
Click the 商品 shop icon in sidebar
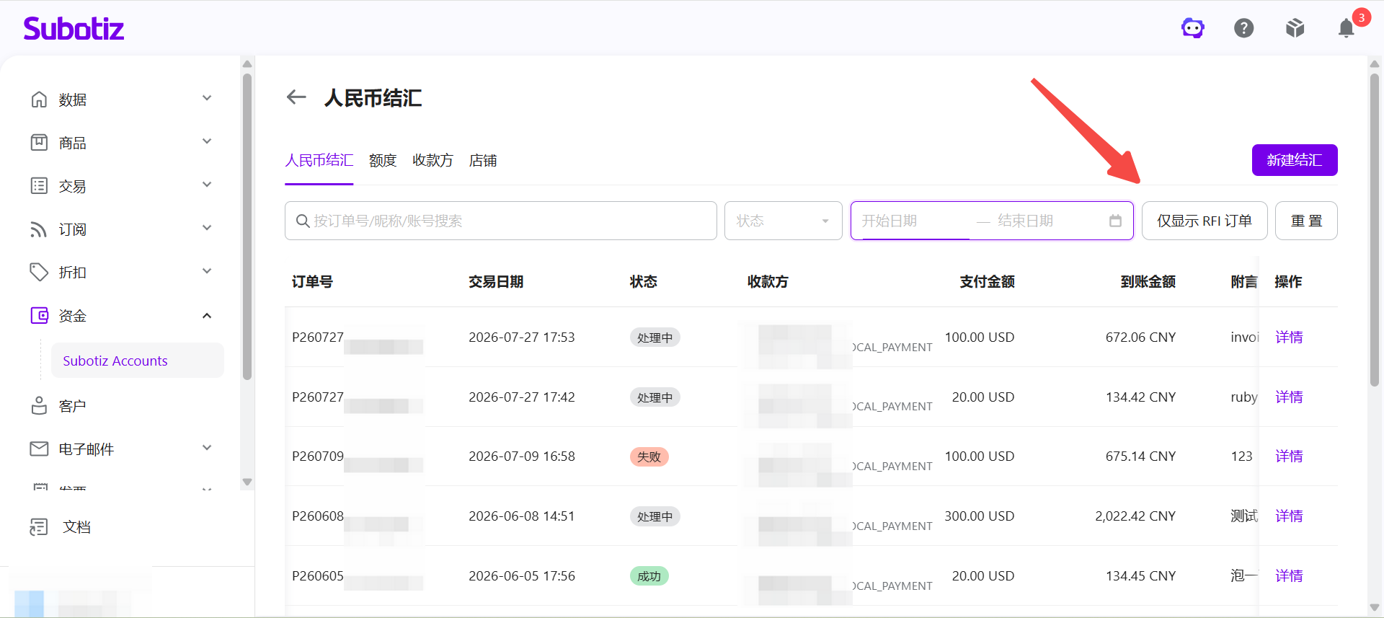pyautogui.click(x=39, y=143)
